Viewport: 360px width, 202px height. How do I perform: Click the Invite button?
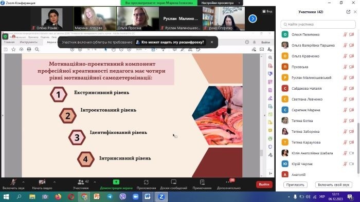point(295,185)
